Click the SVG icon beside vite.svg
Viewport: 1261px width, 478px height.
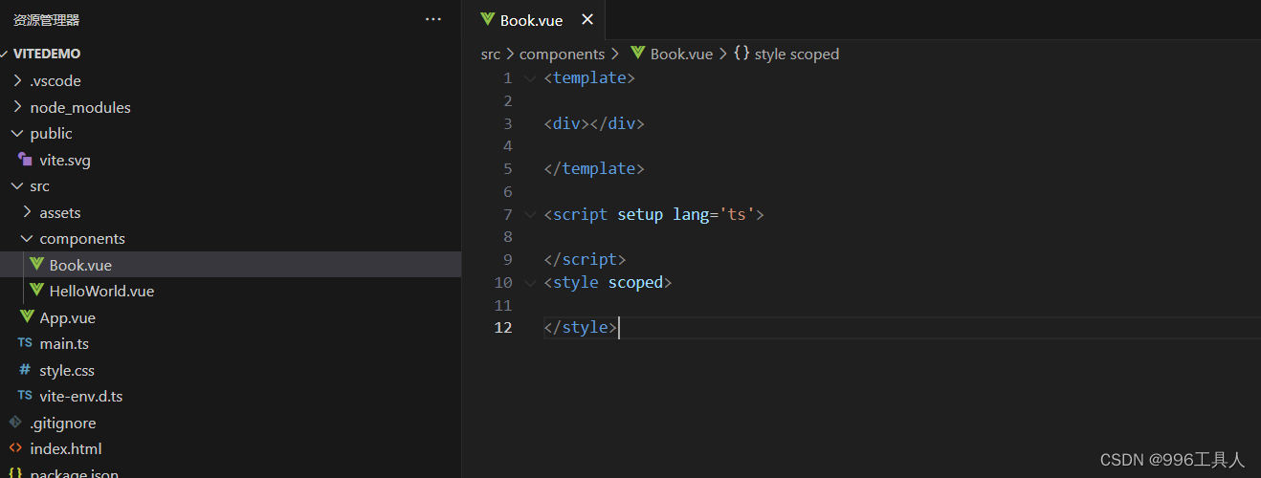25,159
